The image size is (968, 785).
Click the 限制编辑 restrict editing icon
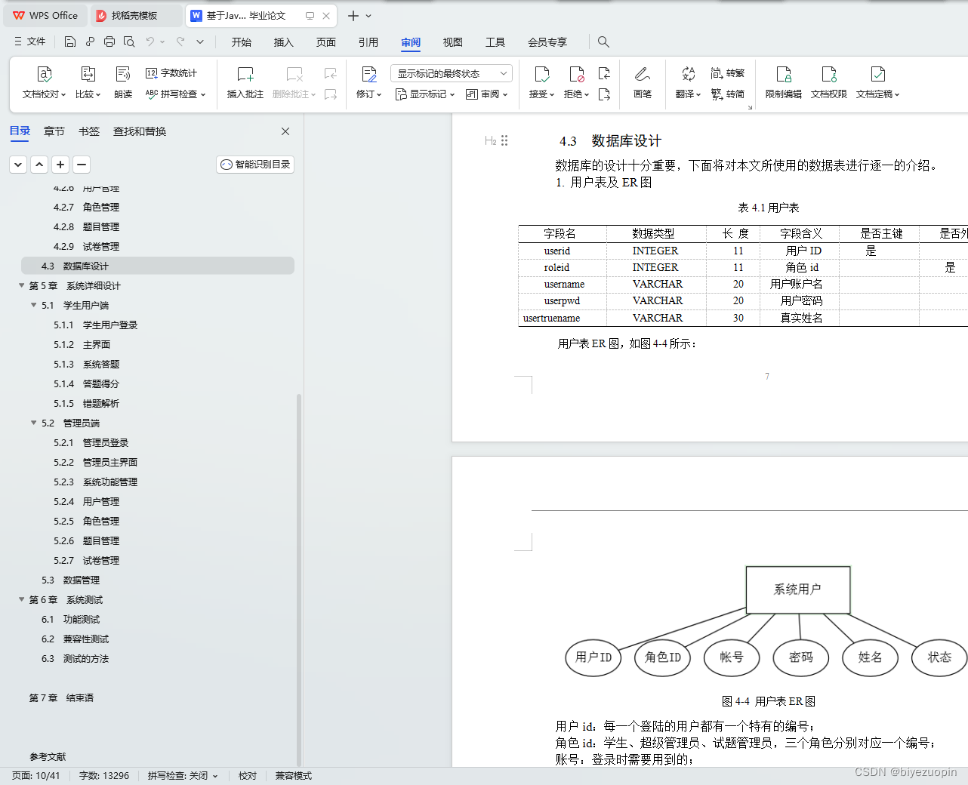click(x=784, y=74)
